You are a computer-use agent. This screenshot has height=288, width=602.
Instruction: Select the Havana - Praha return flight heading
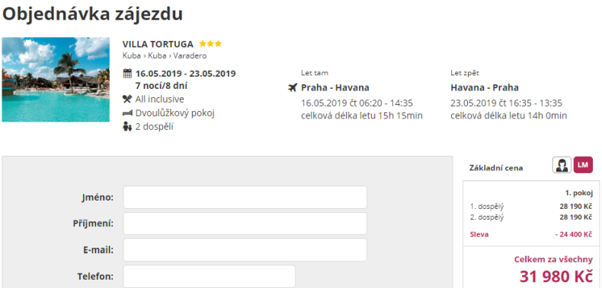pyautogui.click(x=485, y=87)
